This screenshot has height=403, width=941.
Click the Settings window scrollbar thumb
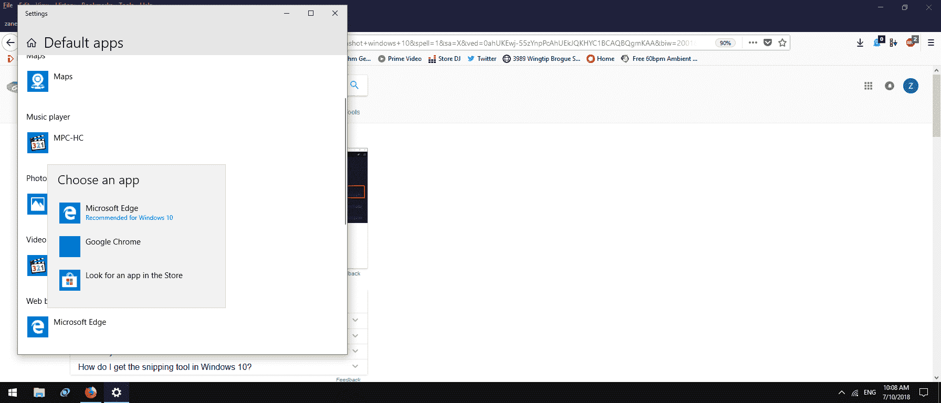[346, 161]
